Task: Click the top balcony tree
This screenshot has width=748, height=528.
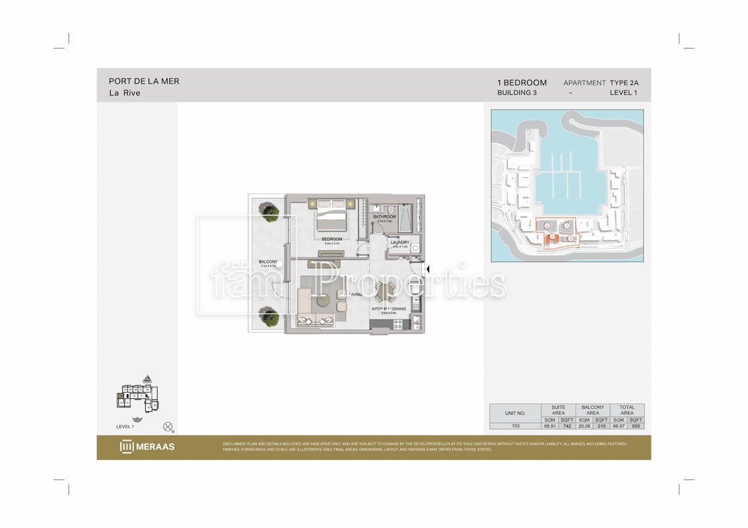Action: pos(269,211)
